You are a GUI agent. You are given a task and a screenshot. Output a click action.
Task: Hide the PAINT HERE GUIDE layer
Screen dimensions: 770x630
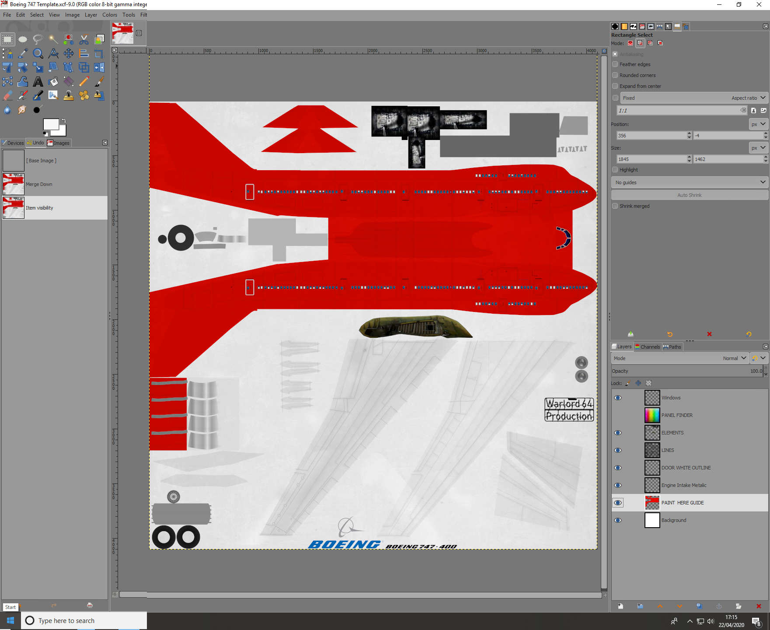click(618, 502)
